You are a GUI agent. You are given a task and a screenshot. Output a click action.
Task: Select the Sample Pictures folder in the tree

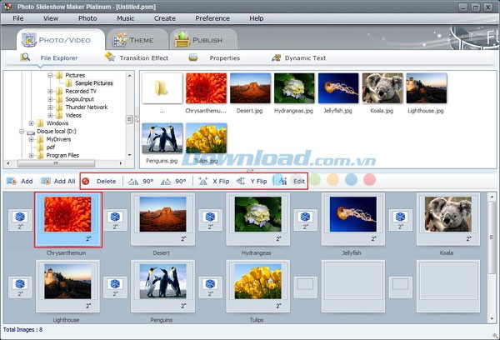pyautogui.click(x=93, y=83)
